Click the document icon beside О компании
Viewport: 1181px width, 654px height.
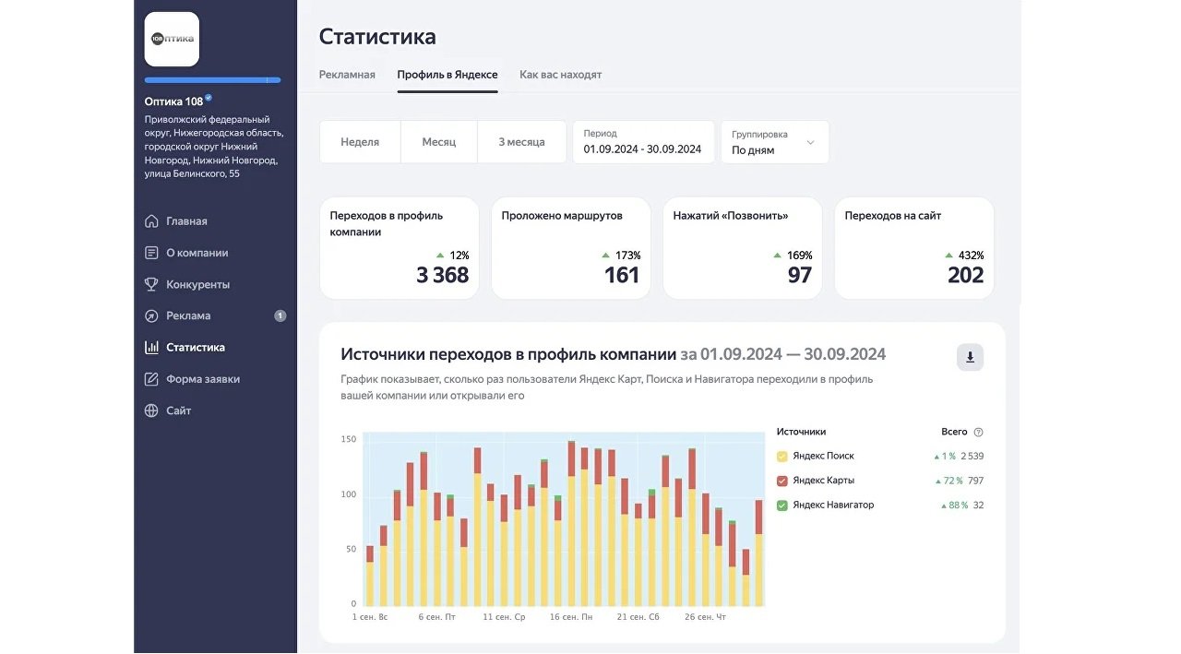point(151,253)
